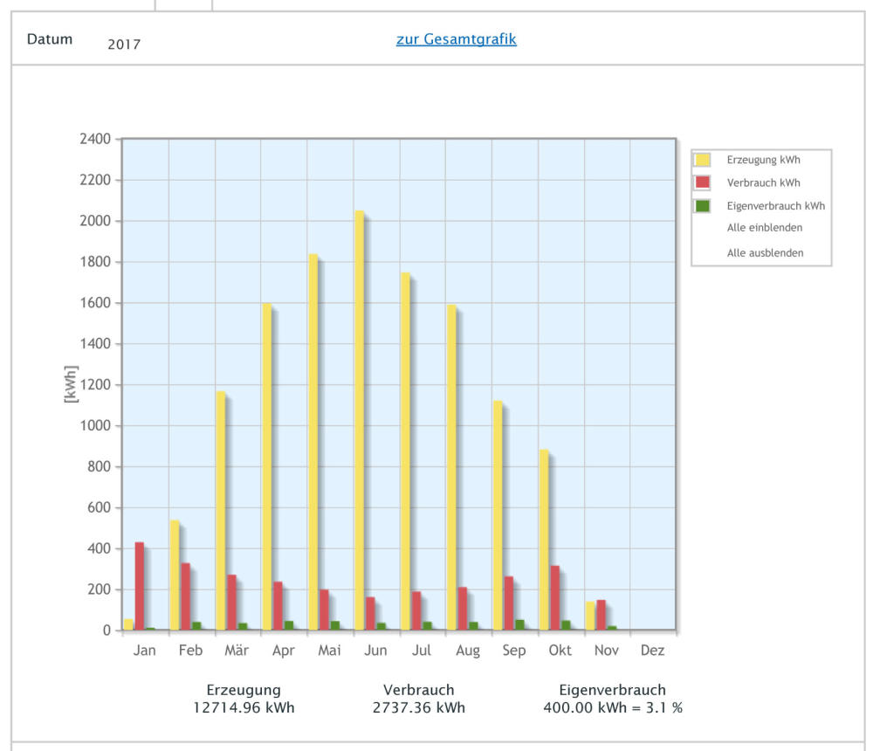Select the red consumption bar for Jan
The height and width of the screenshot is (751, 873).
[140, 585]
